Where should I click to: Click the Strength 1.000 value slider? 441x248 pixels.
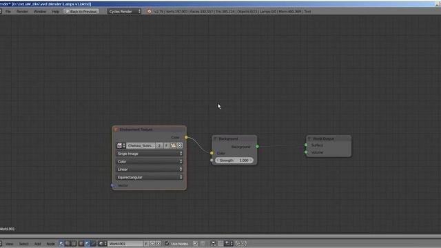point(234,161)
